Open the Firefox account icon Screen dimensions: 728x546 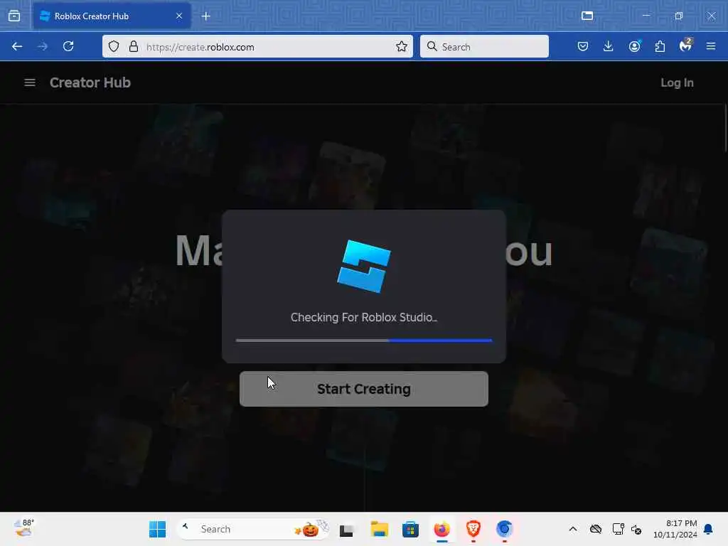(634, 46)
